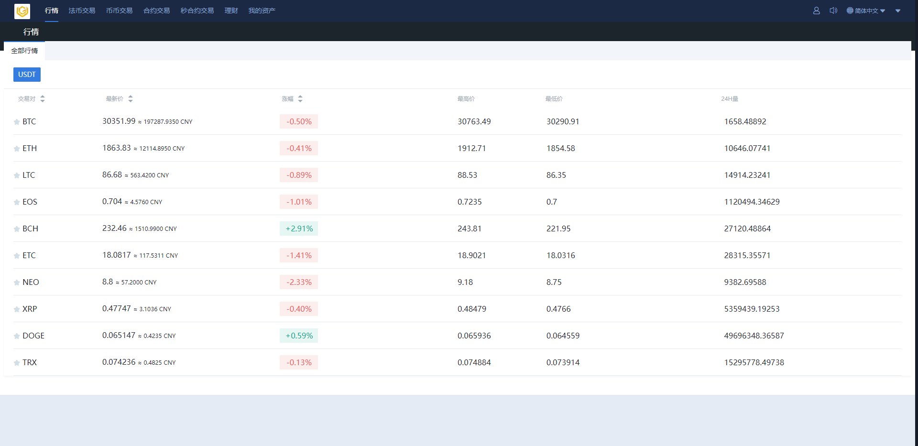Viewport: 918px width, 446px height.
Task: Open the XRP trading pair
Action: coord(30,309)
